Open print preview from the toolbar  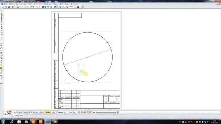tap(18, 7)
